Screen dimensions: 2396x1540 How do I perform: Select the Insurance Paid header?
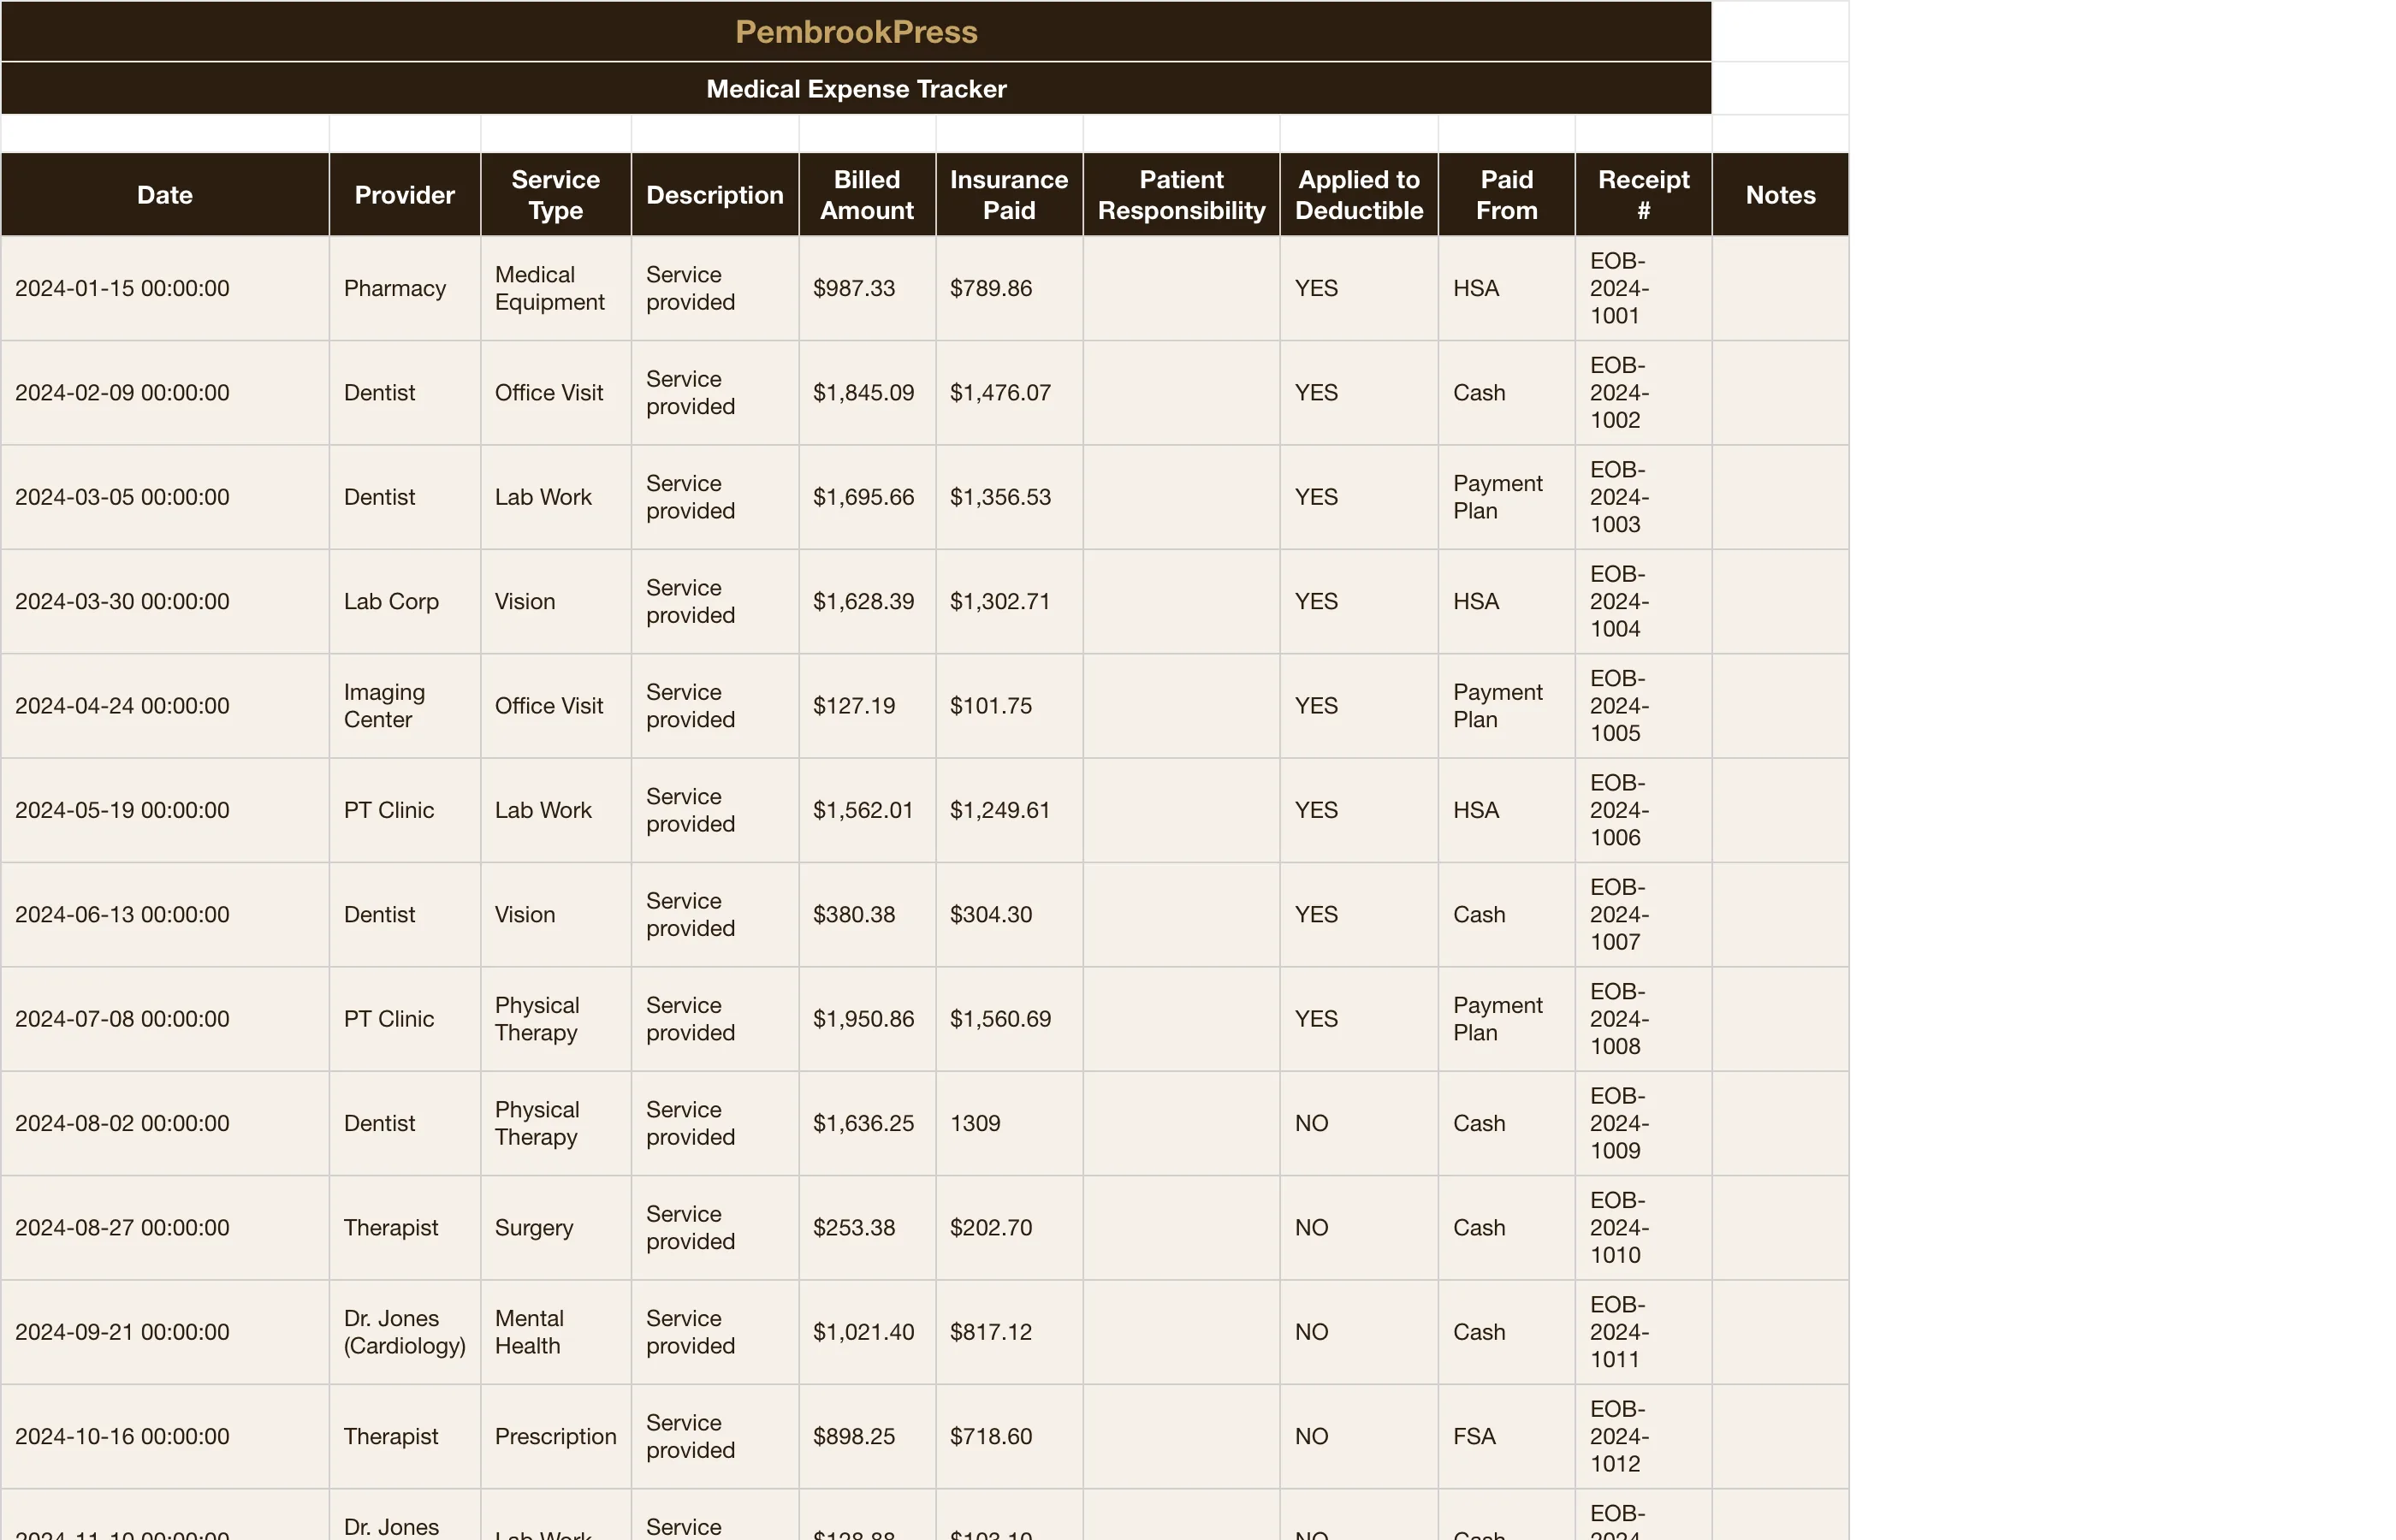click(x=1009, y=195)
